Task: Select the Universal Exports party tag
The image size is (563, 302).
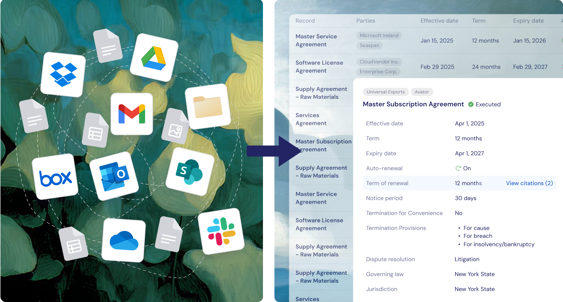Action: pos(386,92)
